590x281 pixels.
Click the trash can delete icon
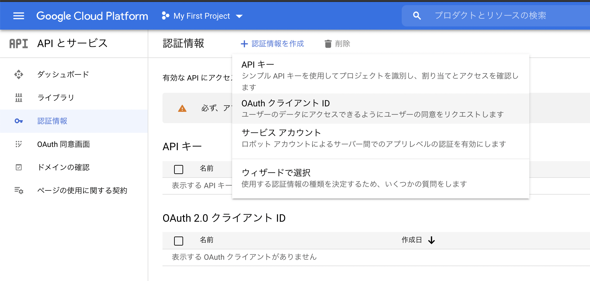328,44
